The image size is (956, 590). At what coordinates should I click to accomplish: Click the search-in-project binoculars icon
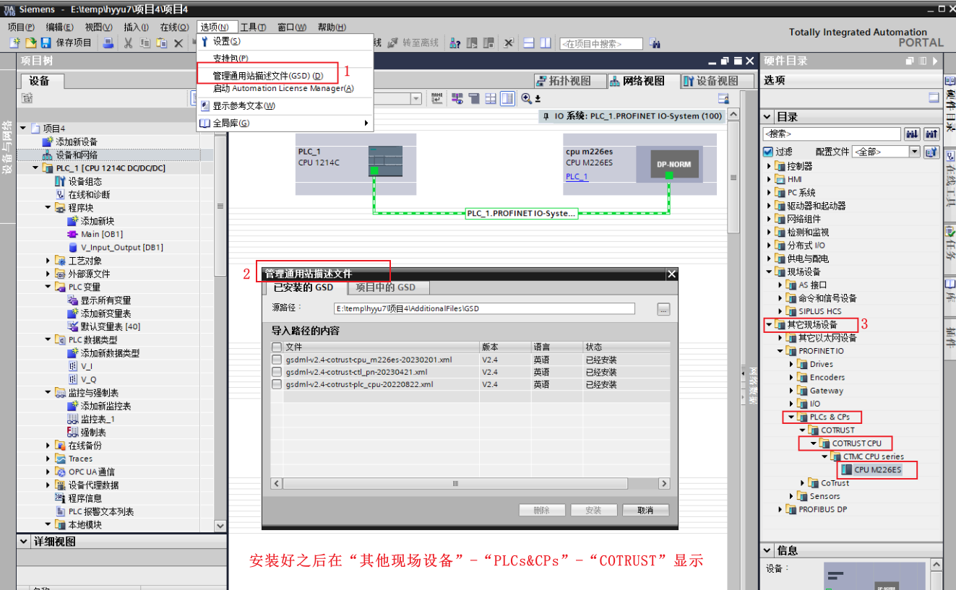pyautogui.click(x=655, y=43)
